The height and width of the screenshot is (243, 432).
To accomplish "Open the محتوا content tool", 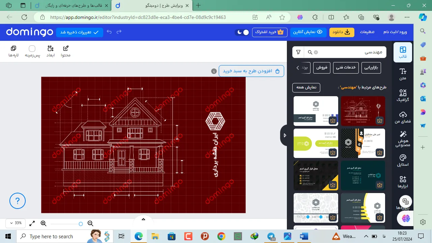I will pos(66,51).
